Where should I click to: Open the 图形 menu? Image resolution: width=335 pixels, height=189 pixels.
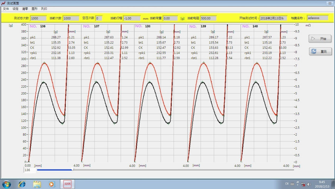[x=35, y=9]
